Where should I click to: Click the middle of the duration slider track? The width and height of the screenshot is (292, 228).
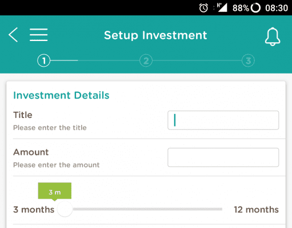click(x=147, y=209)
